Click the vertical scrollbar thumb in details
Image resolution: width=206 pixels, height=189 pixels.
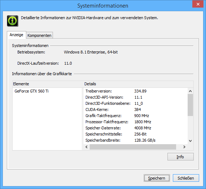click(190, 105)
